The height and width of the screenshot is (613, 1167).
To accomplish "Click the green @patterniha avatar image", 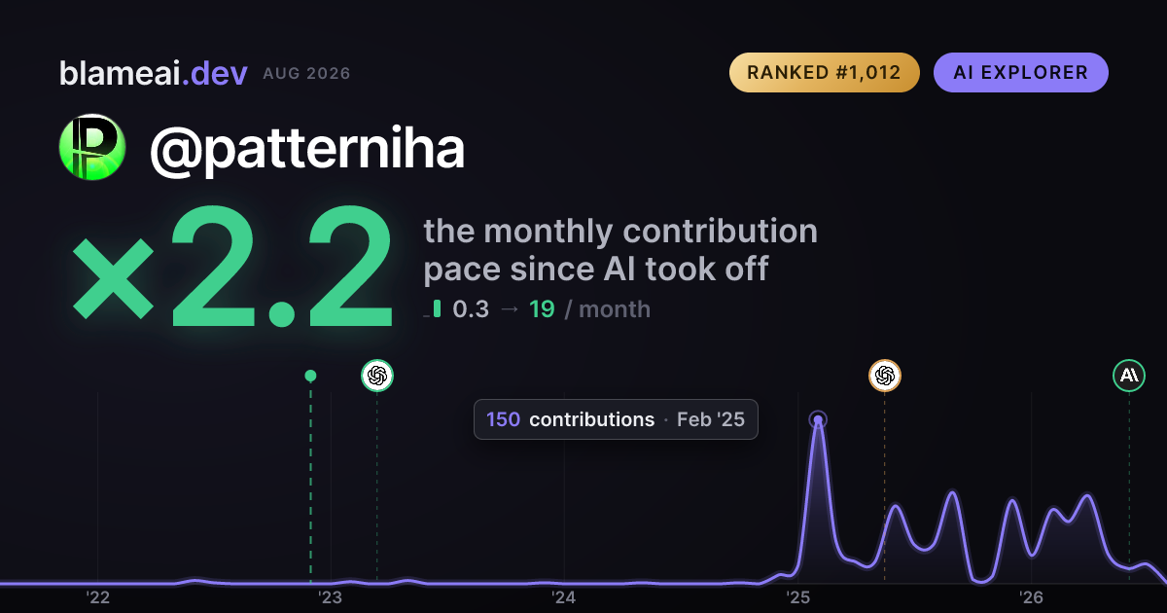I will coord(92,147).
